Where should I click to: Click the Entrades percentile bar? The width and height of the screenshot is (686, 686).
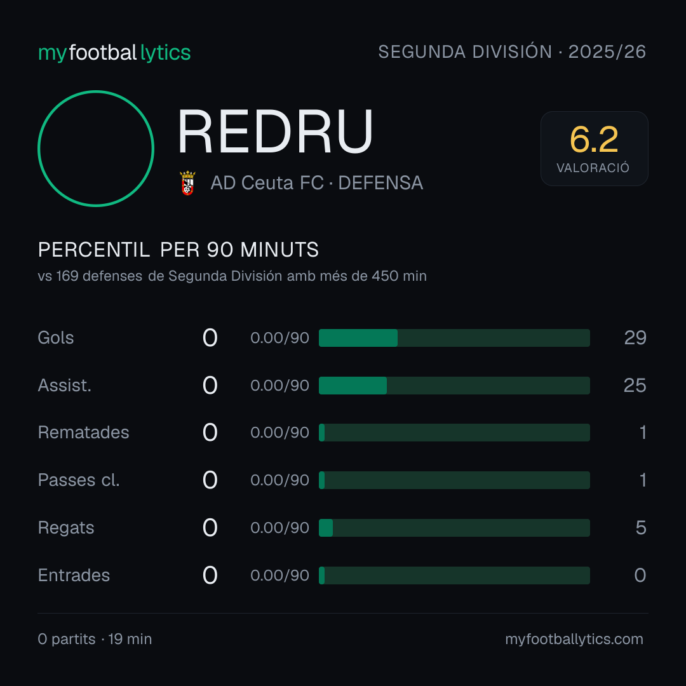coord(454,575)
